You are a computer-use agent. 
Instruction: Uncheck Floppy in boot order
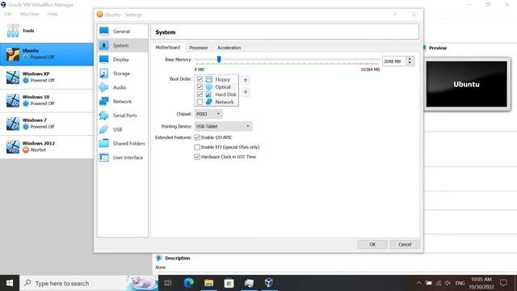[x=200, y=79]
